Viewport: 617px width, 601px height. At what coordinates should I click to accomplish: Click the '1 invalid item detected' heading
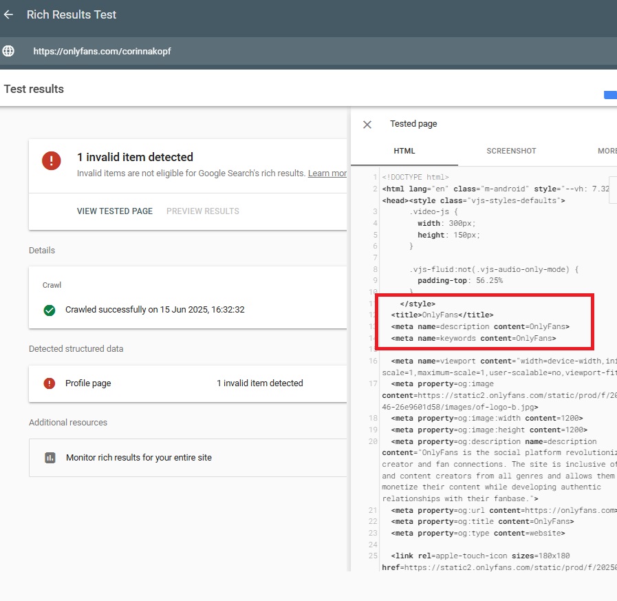tap(135, 157)
